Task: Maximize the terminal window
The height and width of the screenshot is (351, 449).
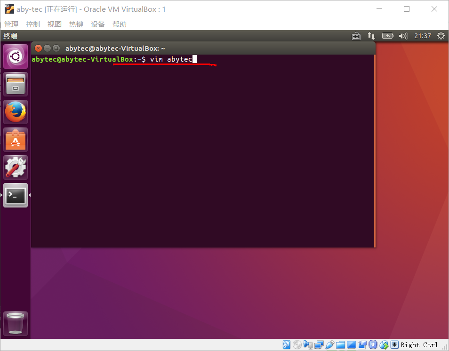Action: [x=56, y=48]
